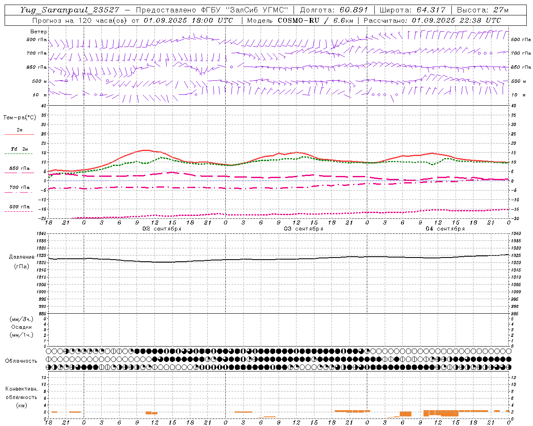
Task: Click the Тем-ра(°C) axis title
Action: [x=20, y=118]
